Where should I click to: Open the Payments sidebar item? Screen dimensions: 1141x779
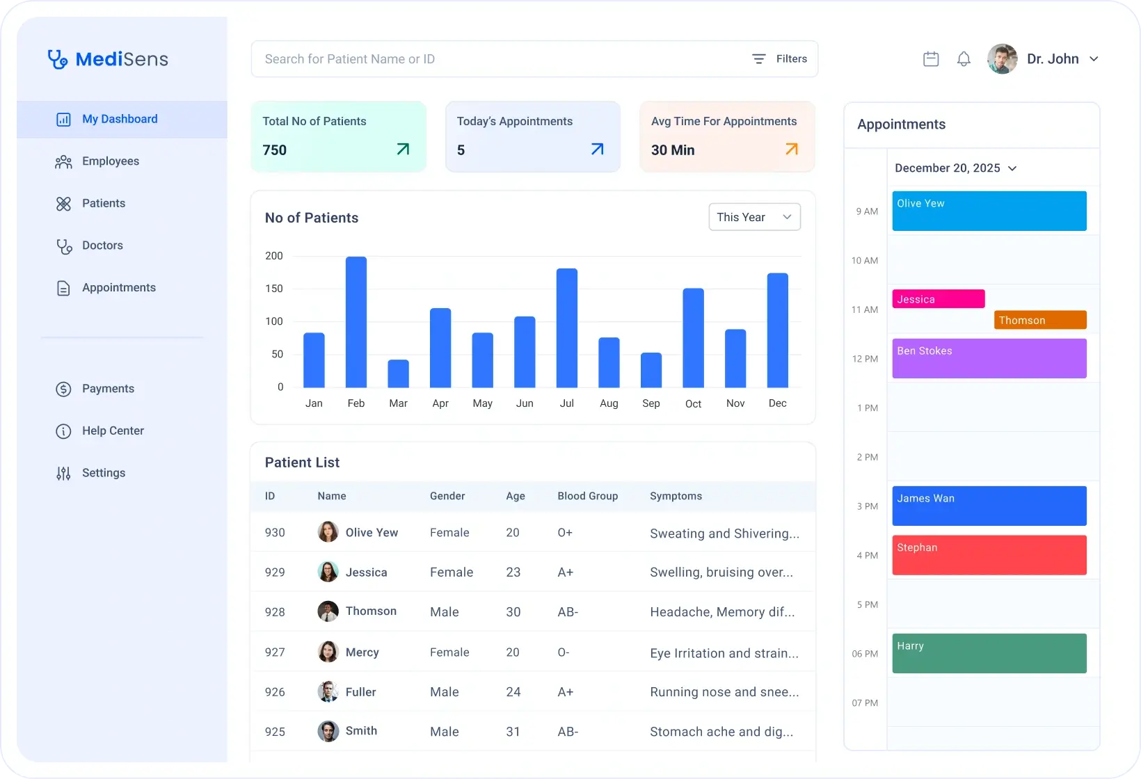(x=108, y=389)
